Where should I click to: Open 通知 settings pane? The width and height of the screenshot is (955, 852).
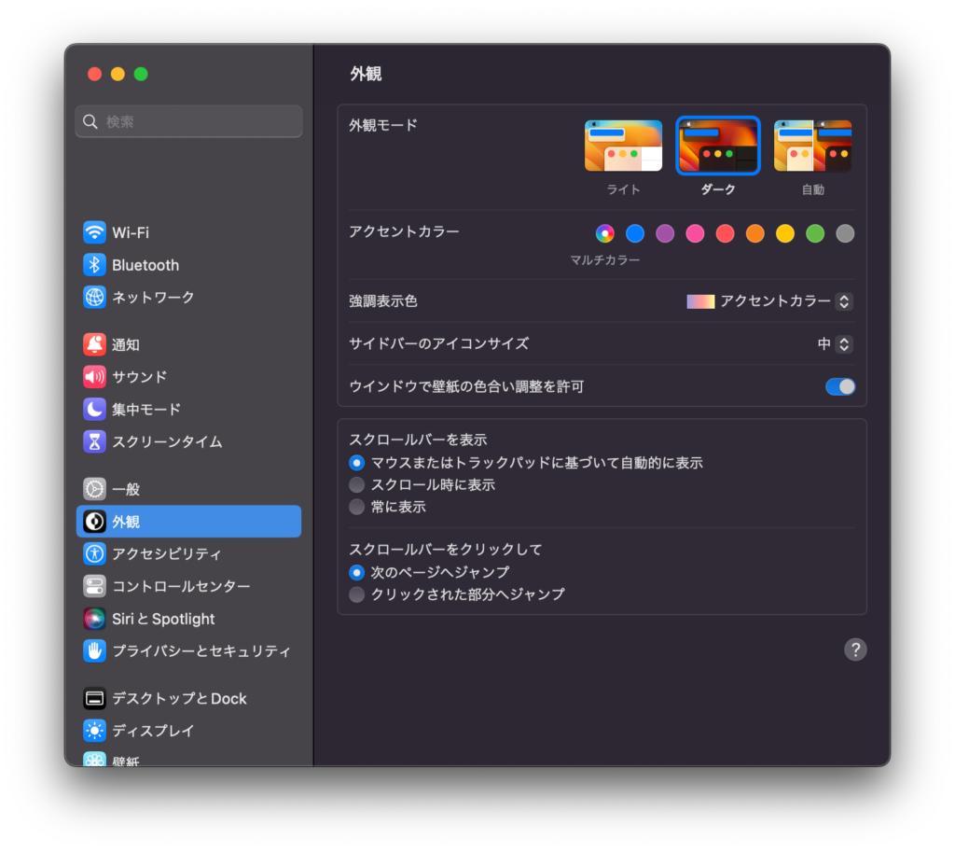click(x=126, y=345)
